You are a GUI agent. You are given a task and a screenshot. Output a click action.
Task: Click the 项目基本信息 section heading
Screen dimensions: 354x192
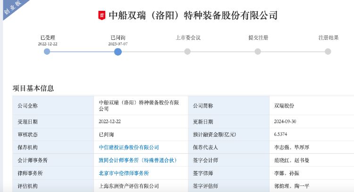click(x=33, y=88)
